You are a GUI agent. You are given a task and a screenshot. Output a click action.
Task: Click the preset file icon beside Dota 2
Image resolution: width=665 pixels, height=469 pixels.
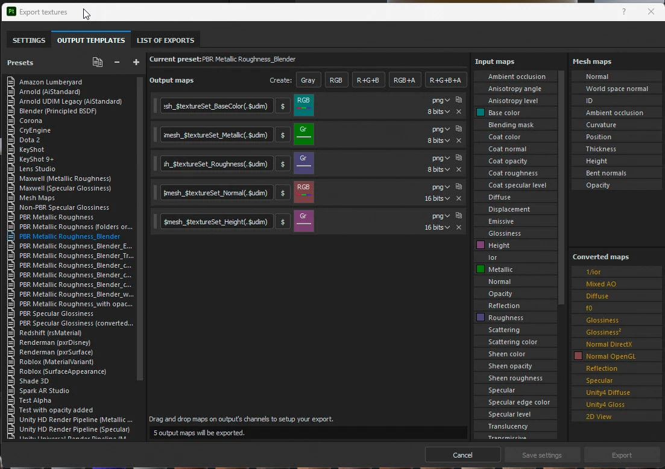(x=11, y=140)
